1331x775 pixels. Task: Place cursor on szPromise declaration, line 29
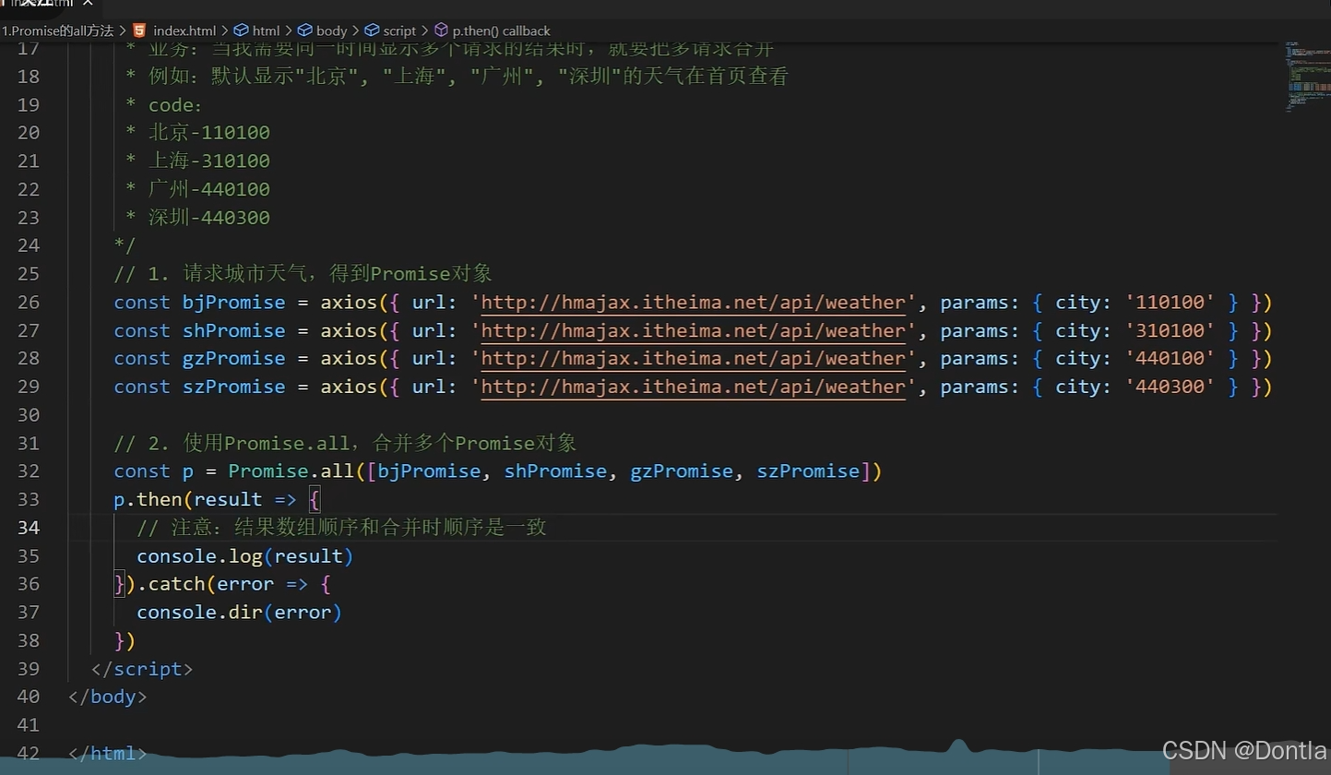pos(233,387)
